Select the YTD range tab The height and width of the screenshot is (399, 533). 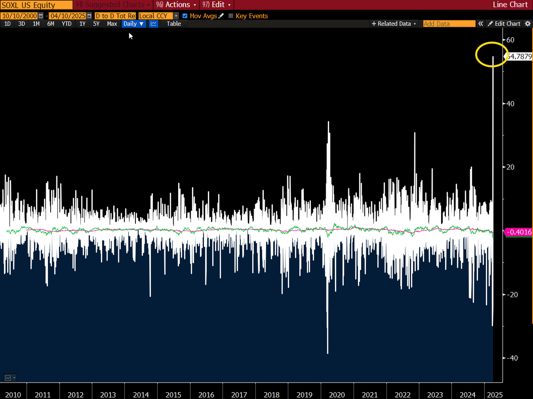coord(67,24)
